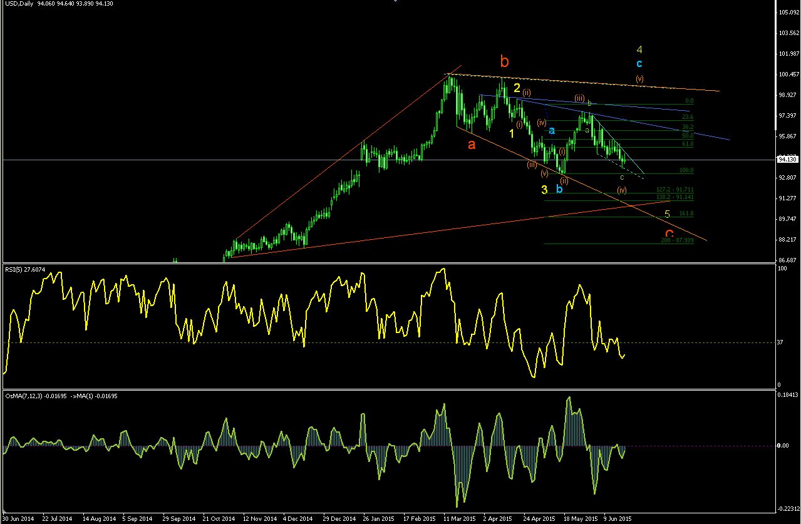801x524 pixels.
Task: Select the cyan 'c' label below 4
Action: (639, 64)
